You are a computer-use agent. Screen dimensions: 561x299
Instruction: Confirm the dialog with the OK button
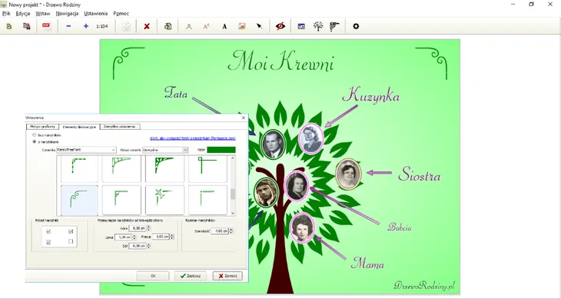point(153,276)
